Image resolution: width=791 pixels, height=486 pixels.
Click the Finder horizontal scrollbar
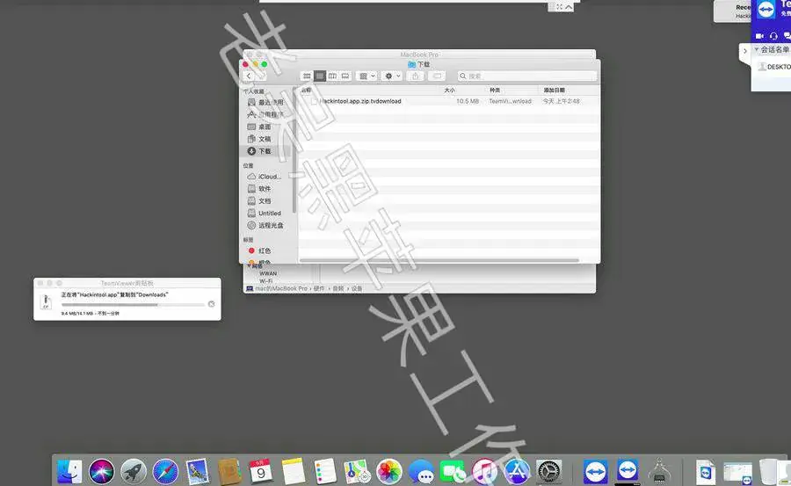pos(439,260)
